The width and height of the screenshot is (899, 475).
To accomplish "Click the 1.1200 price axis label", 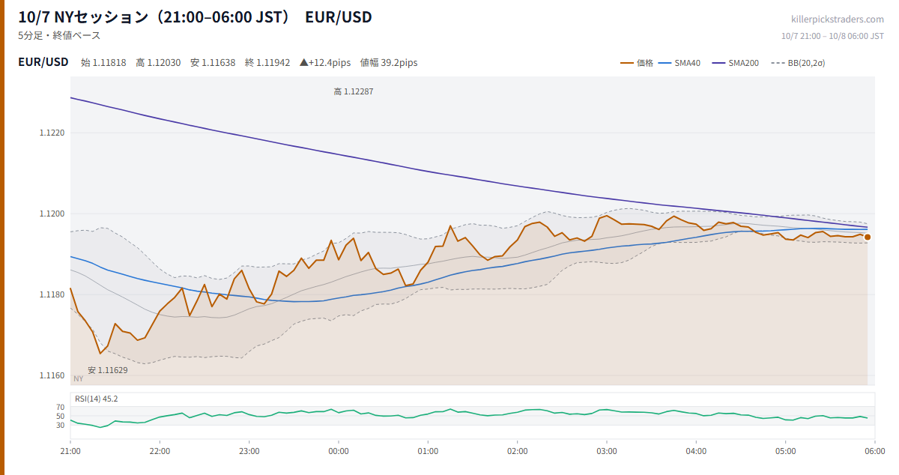I will tap(52, 214).
